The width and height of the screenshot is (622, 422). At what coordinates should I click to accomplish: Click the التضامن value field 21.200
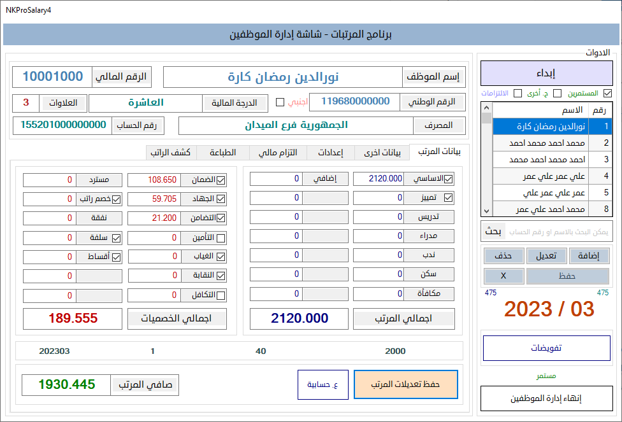(x=154, y=218)
